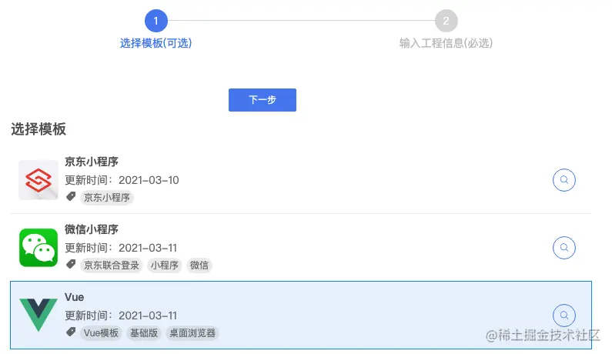
Task: Click Vue template update time 2021-03-11
Action: click(121, 316)
